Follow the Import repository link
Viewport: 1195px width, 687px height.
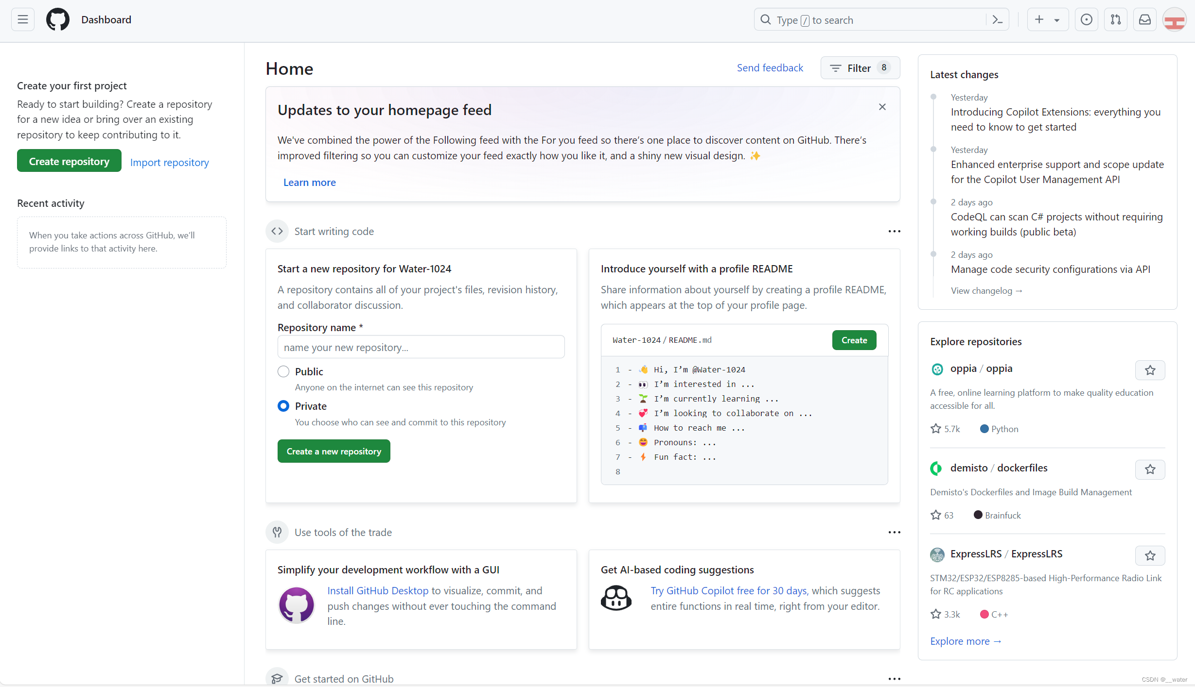[169, 162]
